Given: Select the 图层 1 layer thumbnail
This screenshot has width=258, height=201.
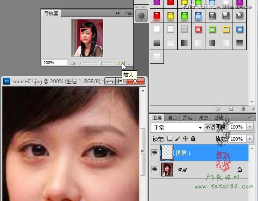Looking at the screenshot, I should coord(167,153).
